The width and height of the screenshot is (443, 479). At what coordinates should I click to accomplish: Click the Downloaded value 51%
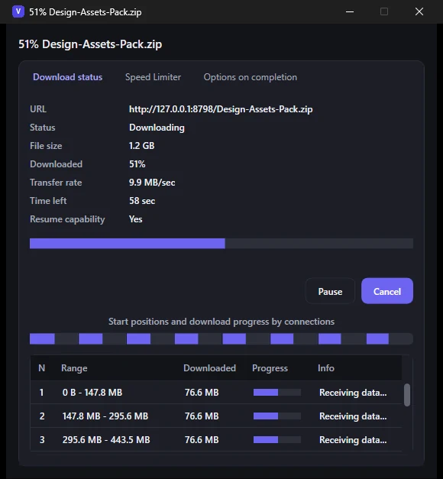pyautogui.click(x=137, y=164)
